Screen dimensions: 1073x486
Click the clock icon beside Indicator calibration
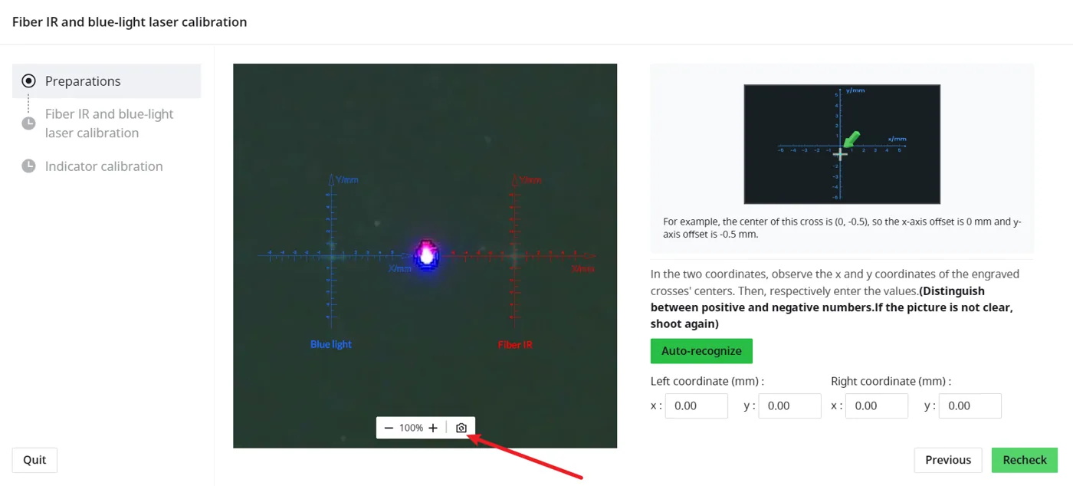28,166
